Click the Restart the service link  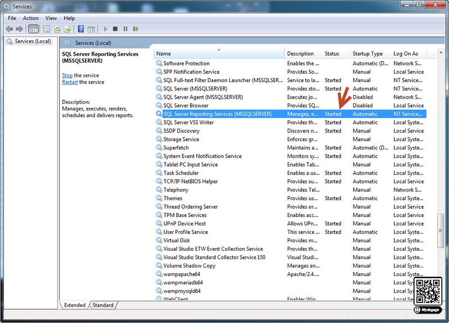pyautogui.click(x=70, y=82)
